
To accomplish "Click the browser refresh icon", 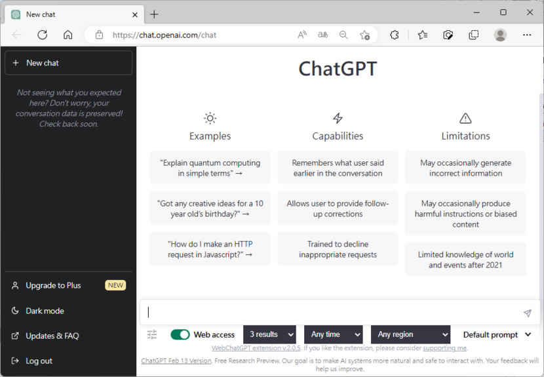I will [x=43, y=35].
